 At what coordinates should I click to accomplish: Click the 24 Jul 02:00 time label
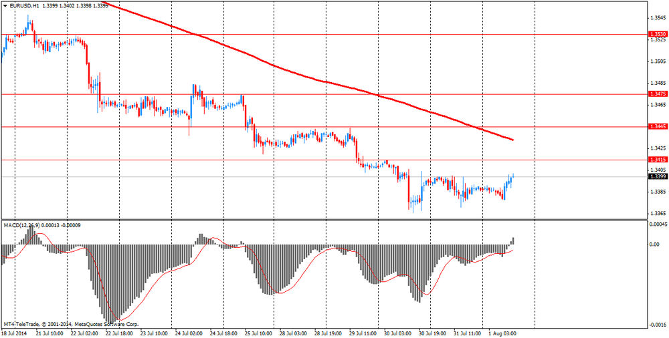tap(189, 333)
